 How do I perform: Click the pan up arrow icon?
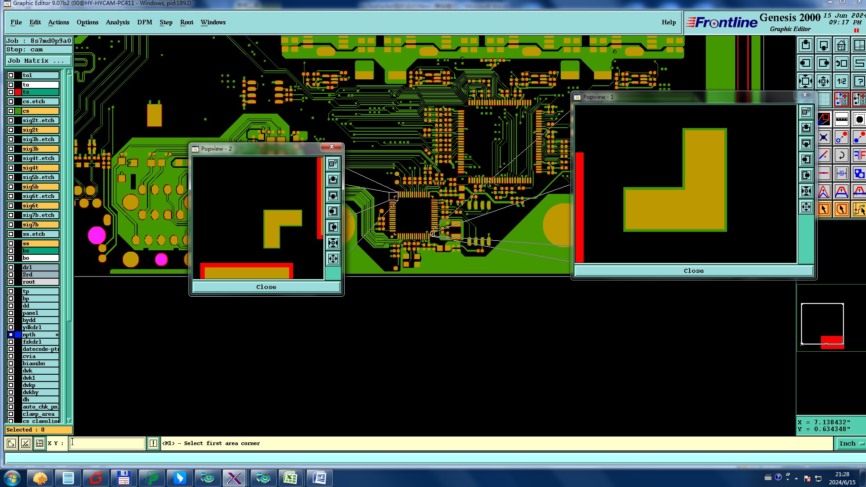pyautogui.click(x=806, y=46)
